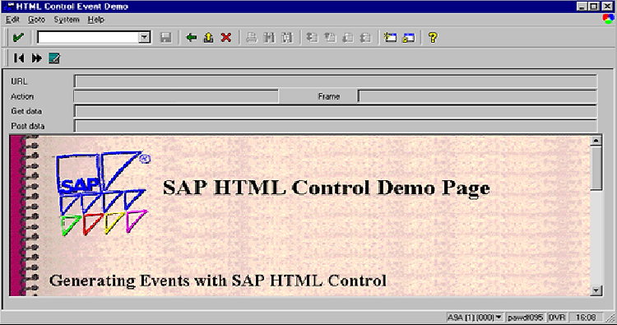Click the Save diskette icon
Screen dimensions: 617x325
166,37
